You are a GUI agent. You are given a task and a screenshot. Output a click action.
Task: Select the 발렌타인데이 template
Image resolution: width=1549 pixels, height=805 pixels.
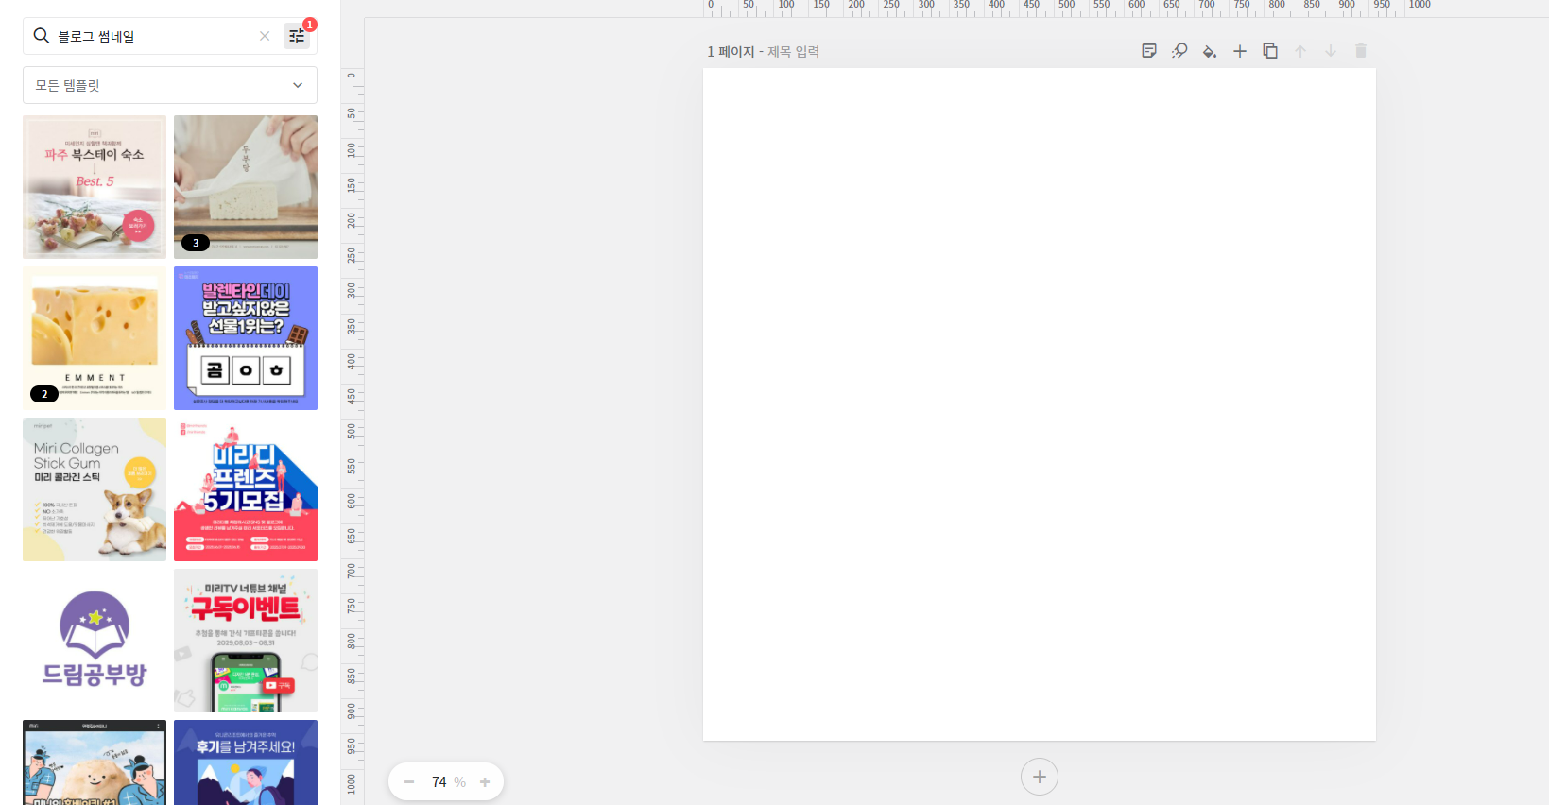click(246, 338)
